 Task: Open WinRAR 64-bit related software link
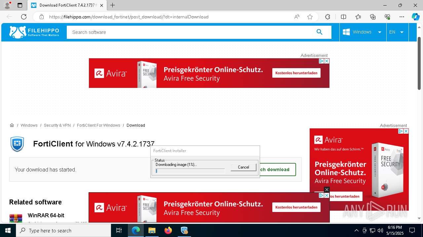[46, 215]
